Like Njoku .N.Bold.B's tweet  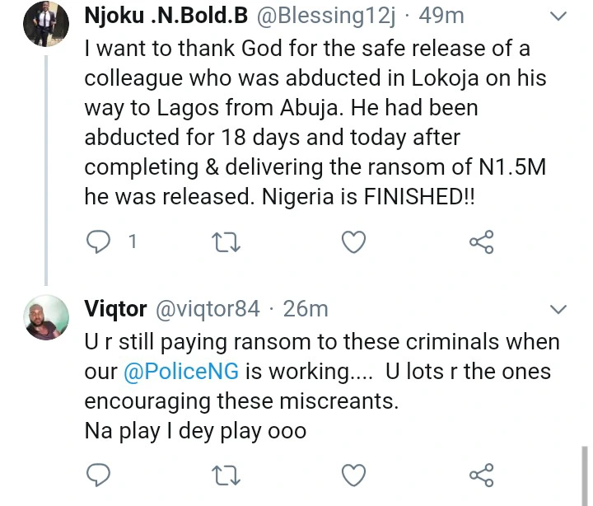click(x=353, y=241)
